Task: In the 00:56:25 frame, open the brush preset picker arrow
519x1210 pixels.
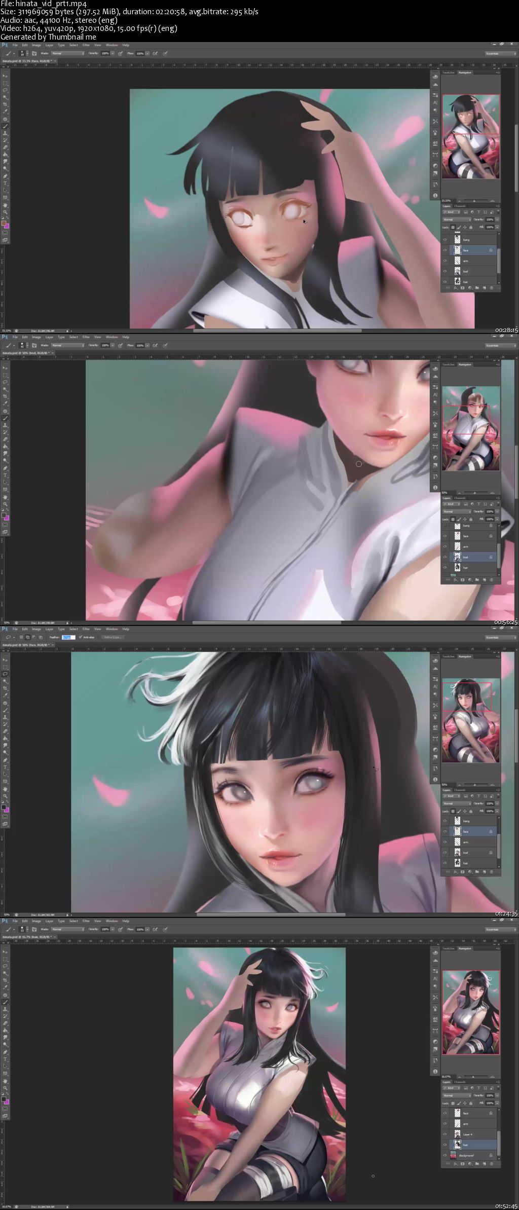Action: coord(27,345)
